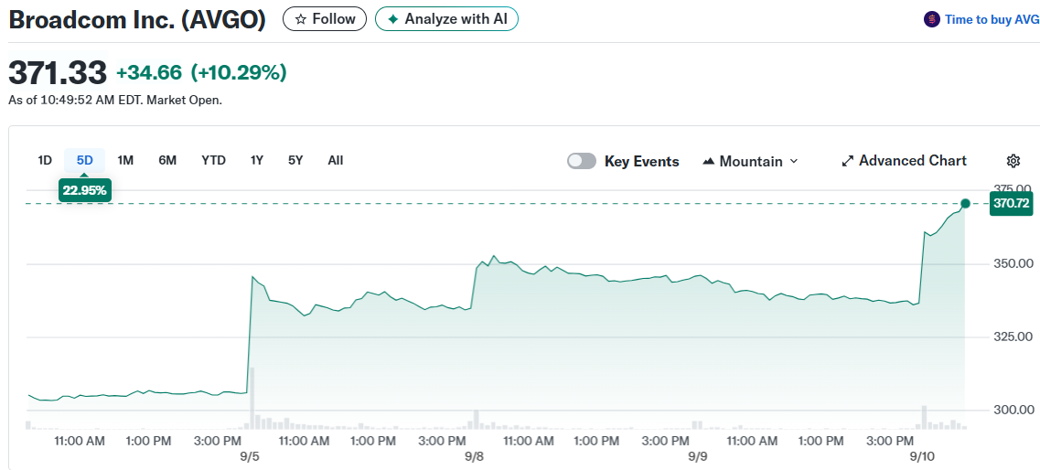Click the 9/9 date axis label

(699, 457)
